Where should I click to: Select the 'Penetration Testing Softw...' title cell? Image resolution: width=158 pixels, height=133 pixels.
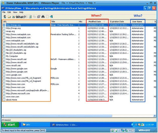pos(63,34)
